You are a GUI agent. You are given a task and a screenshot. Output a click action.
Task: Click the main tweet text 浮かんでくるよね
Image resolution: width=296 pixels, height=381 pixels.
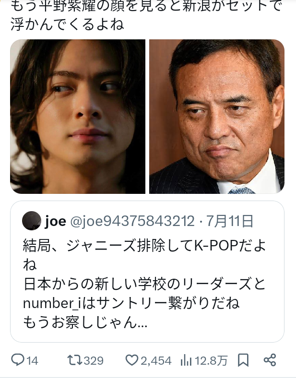click(x=67, y=24)
